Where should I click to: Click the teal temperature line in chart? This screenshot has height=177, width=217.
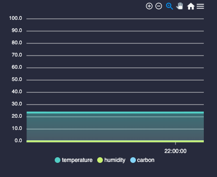point(115,113)
